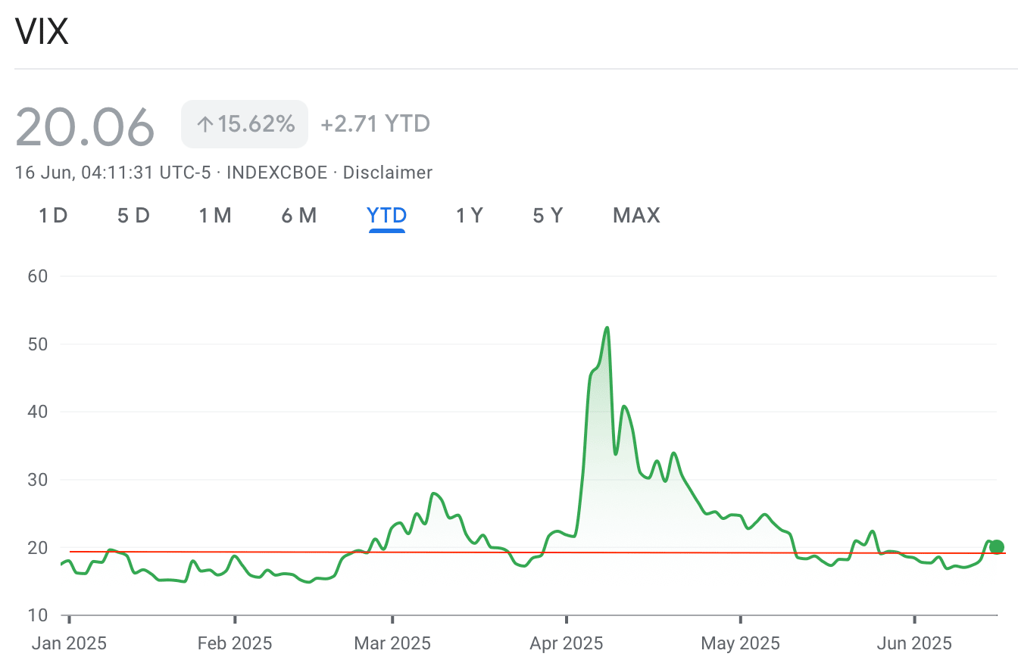
Task: Click the April peak of the chart line
Action: coord(607,328)
